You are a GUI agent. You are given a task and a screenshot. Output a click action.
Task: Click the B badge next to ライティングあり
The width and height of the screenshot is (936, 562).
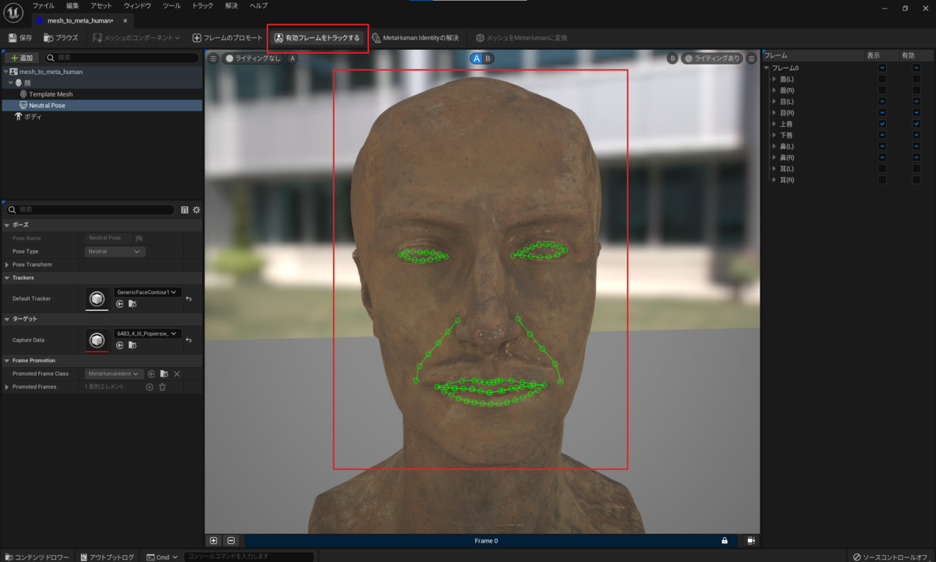[672, 58]
